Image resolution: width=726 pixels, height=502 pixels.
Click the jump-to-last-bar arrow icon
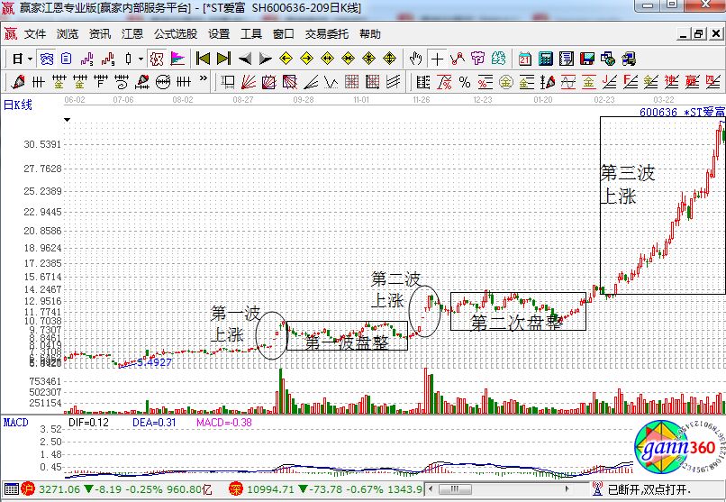(x=223, y=59)
